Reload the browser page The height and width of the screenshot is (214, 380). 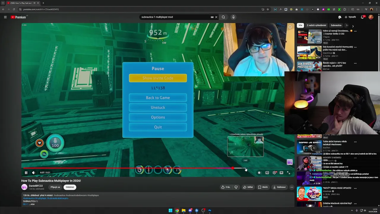14,9
